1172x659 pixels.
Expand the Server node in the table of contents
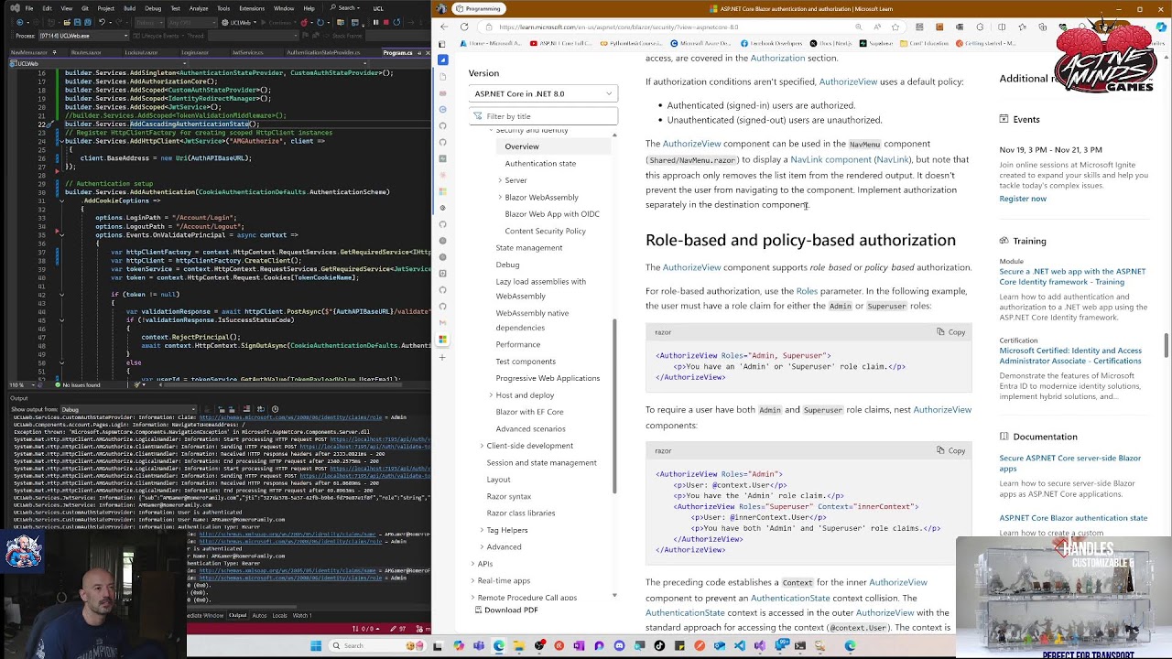pos(500,180)
